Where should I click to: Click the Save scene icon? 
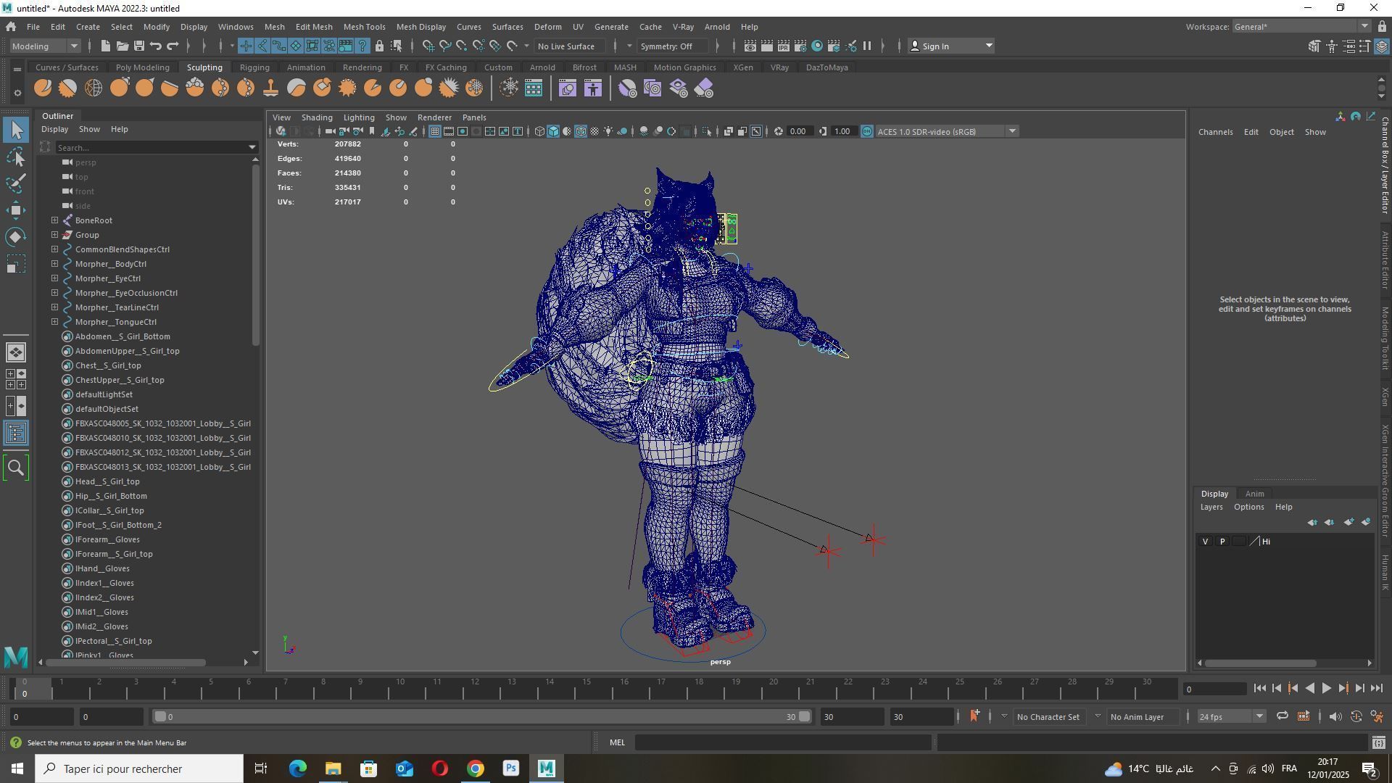point(139,46)
